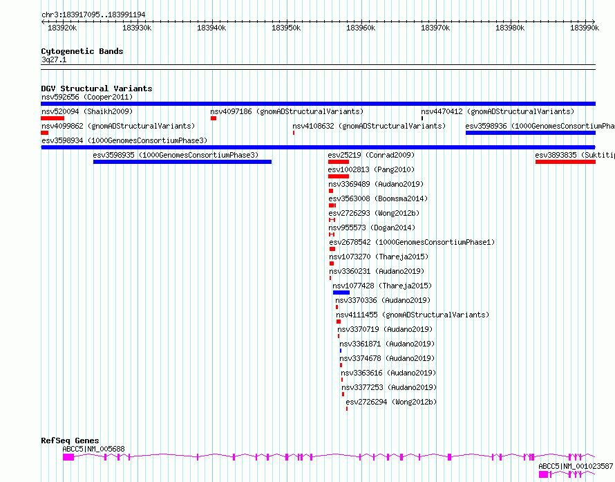Open nsv3361871 (Audano2019) label
The image size is (615, 482).
[387, 344]
